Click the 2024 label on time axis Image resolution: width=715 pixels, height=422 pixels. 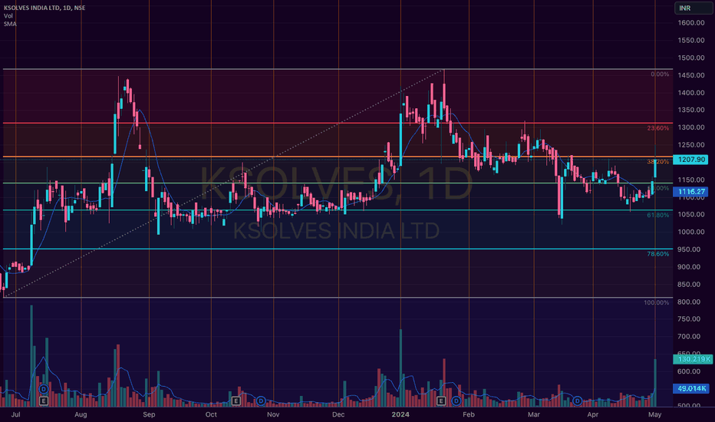[400, 414]
